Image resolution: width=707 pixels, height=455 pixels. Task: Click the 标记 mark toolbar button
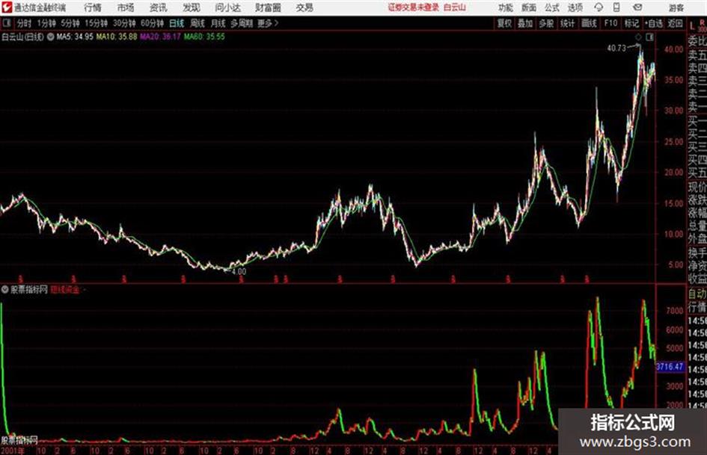click(631, 23)
